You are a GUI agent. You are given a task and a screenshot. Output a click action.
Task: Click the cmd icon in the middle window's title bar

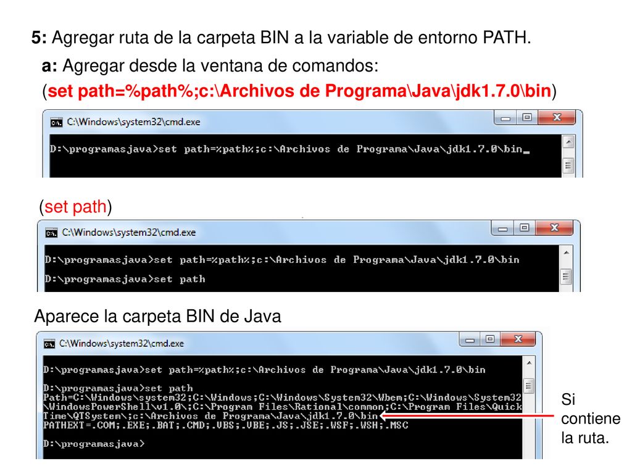[51, 233]
